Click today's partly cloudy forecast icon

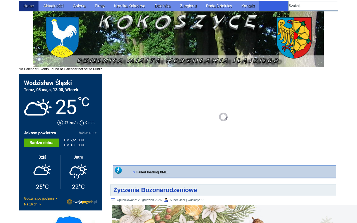click(x=42, y=170)
